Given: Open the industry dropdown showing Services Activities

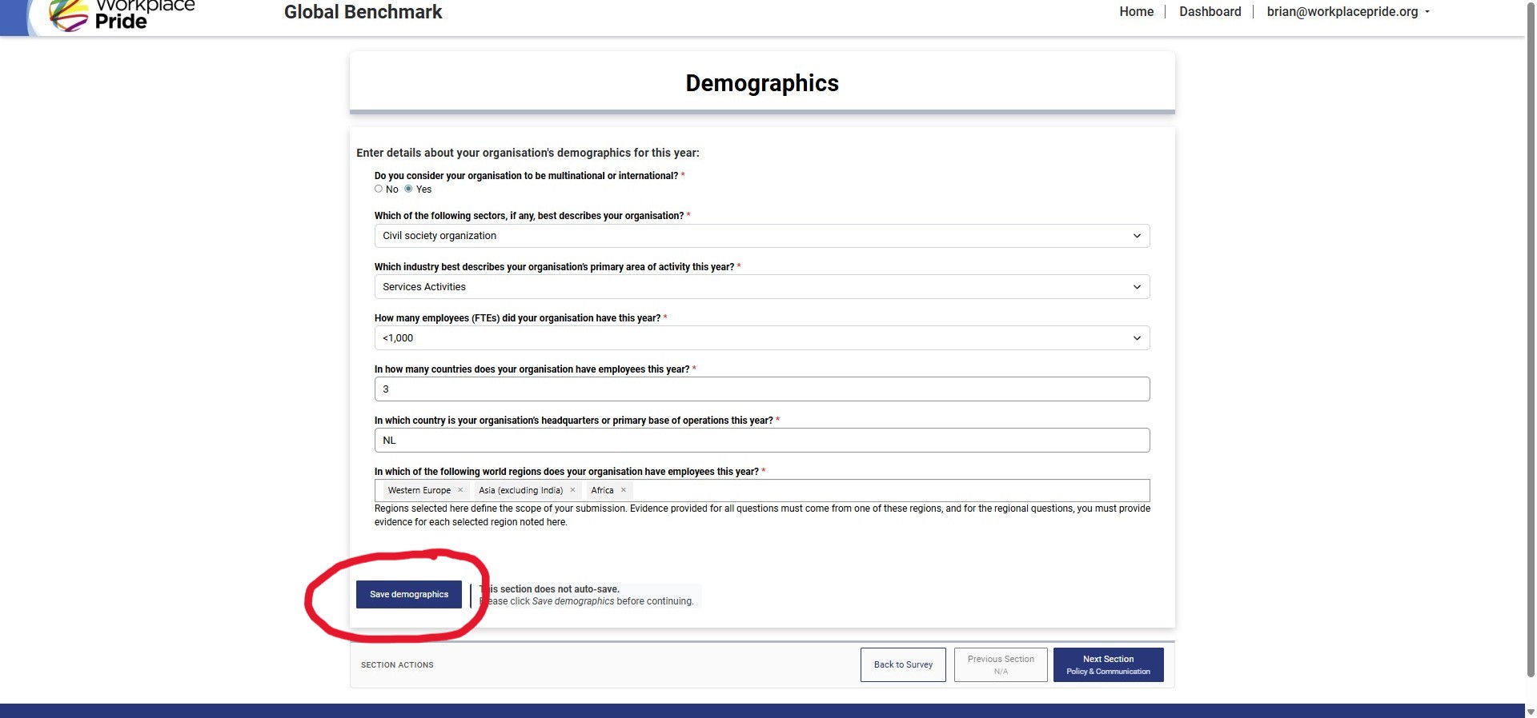Looking at the screenshot, I should (x=761, y=287).
